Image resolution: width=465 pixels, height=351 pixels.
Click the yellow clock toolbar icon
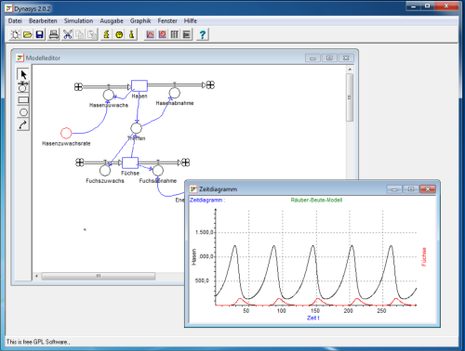coord(119,34)
